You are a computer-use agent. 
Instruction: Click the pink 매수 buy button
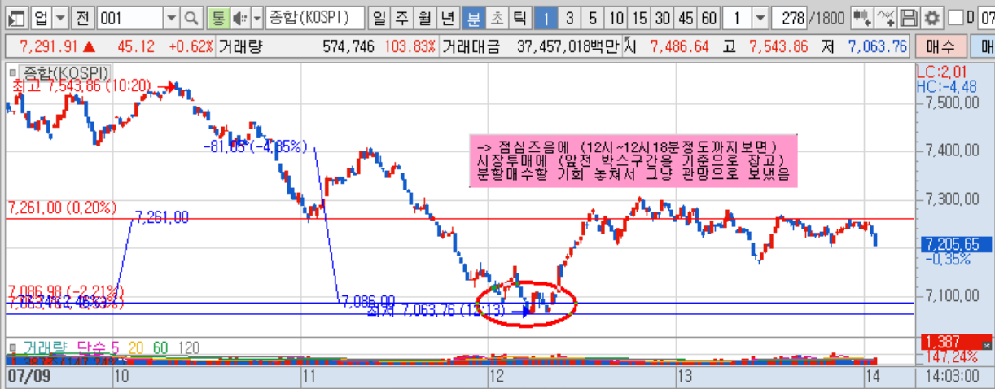940,46
